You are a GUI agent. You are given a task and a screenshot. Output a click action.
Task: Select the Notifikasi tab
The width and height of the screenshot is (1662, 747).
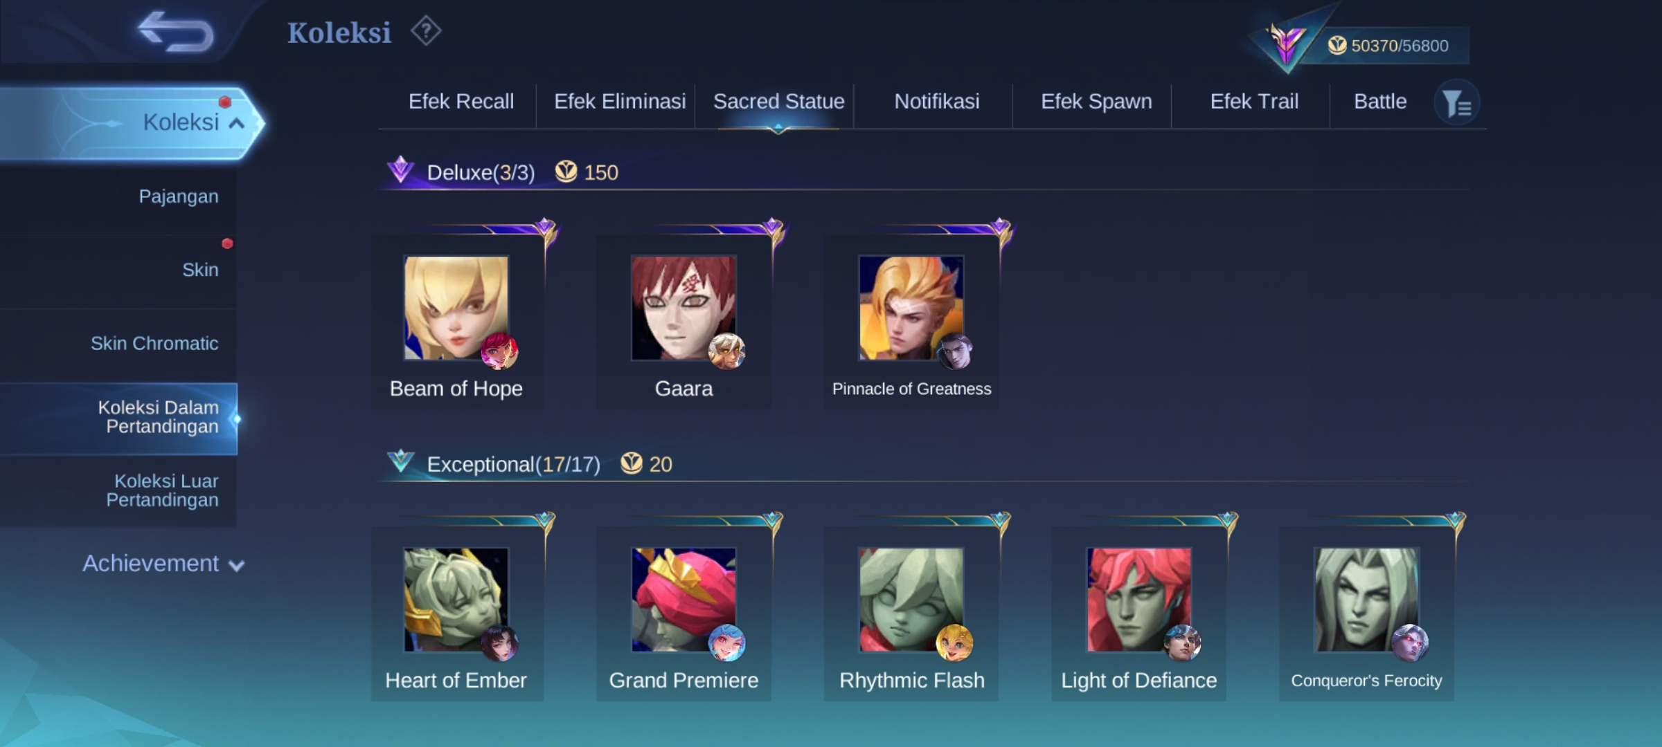coord(937,102)
